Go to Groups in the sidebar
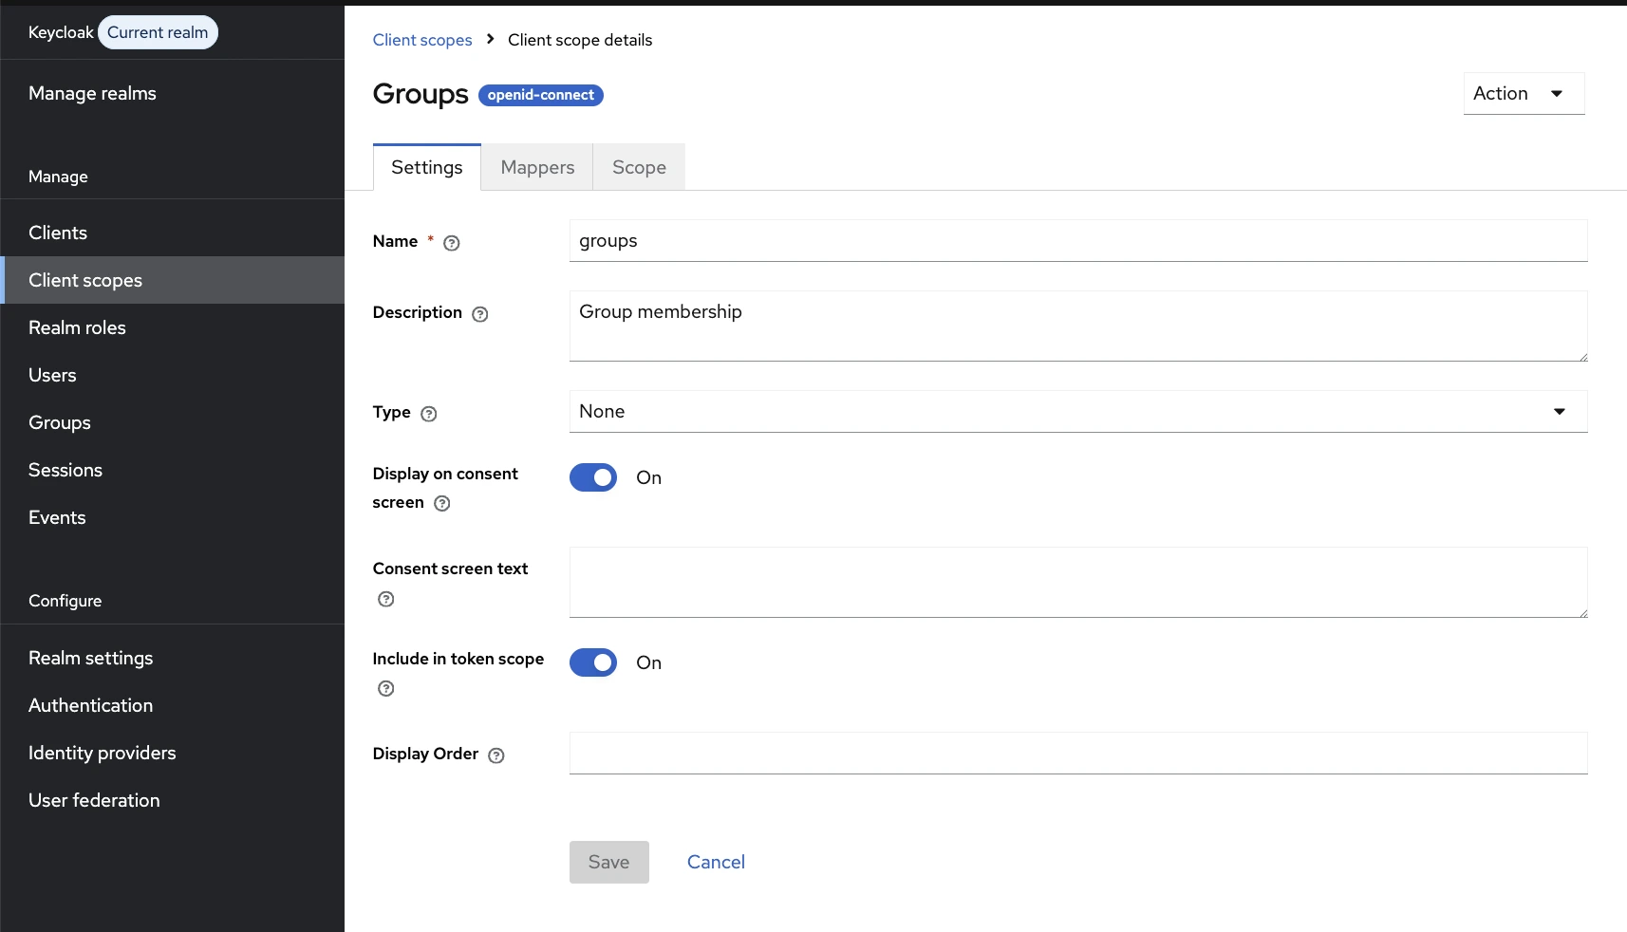 (x=173, y=422)
